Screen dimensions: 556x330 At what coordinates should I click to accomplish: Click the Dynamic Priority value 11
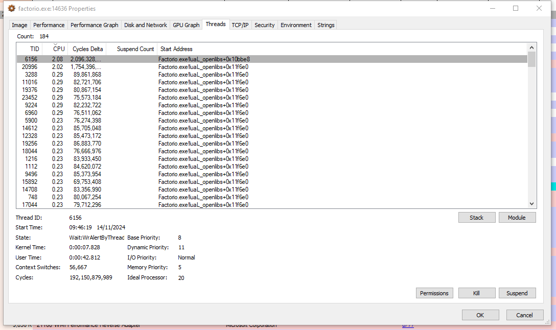click(x=181, y=247)
